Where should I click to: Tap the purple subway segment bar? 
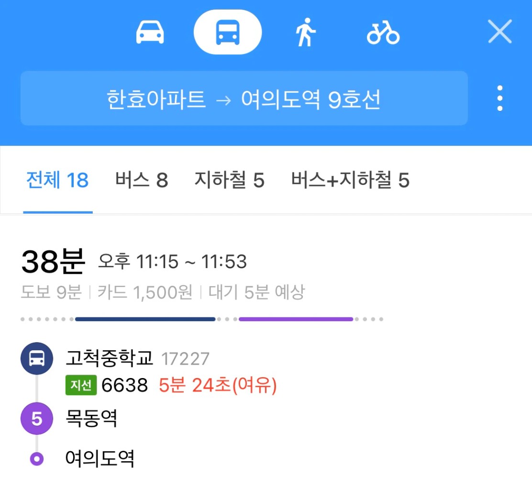pyautogui.click(x=296, y=319)
